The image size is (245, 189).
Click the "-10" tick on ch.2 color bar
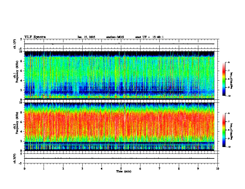click(x=229, y=147)
